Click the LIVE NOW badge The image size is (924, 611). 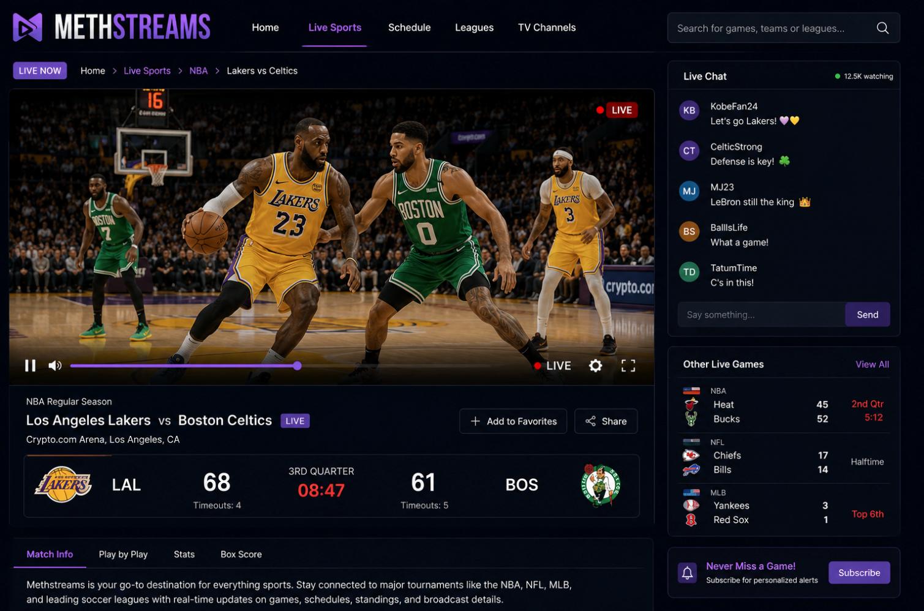[40, 71]
